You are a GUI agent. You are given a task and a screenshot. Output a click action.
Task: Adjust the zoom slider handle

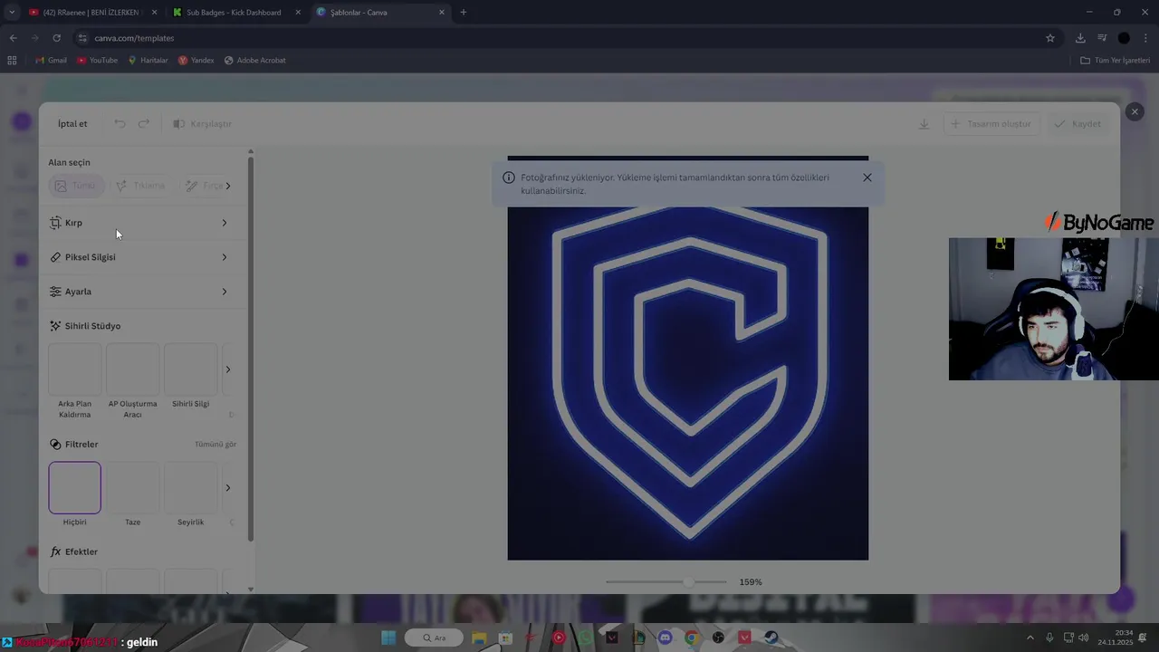coord(690,582)
